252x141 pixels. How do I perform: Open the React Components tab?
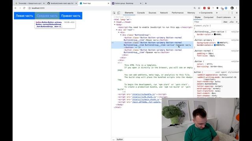point(206,13)
